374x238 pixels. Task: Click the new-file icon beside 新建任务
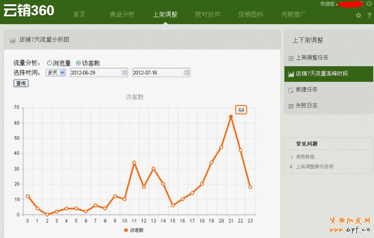pos(291,90)
